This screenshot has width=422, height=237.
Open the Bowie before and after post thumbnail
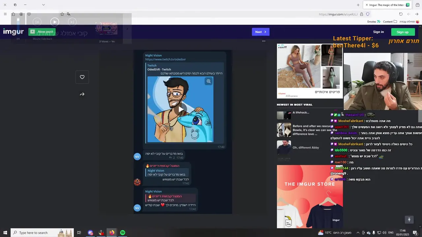pos(284,130)
